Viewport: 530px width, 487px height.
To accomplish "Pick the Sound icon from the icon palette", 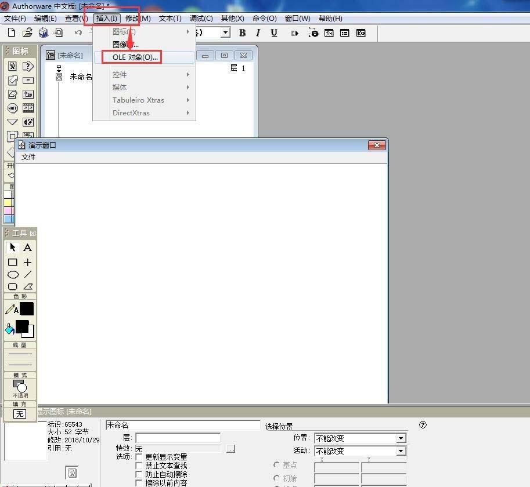I will tap(28, 122).
